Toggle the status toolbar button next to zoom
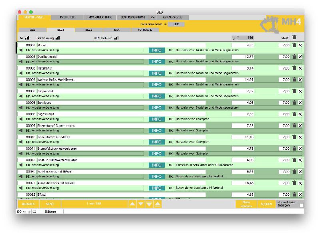This screenshot has width=320, height=236. point(34,211)
